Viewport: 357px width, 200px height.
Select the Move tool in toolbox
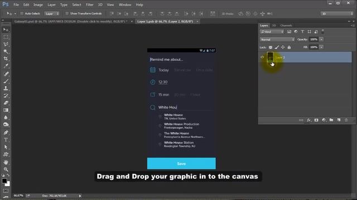tap(6, 29)
